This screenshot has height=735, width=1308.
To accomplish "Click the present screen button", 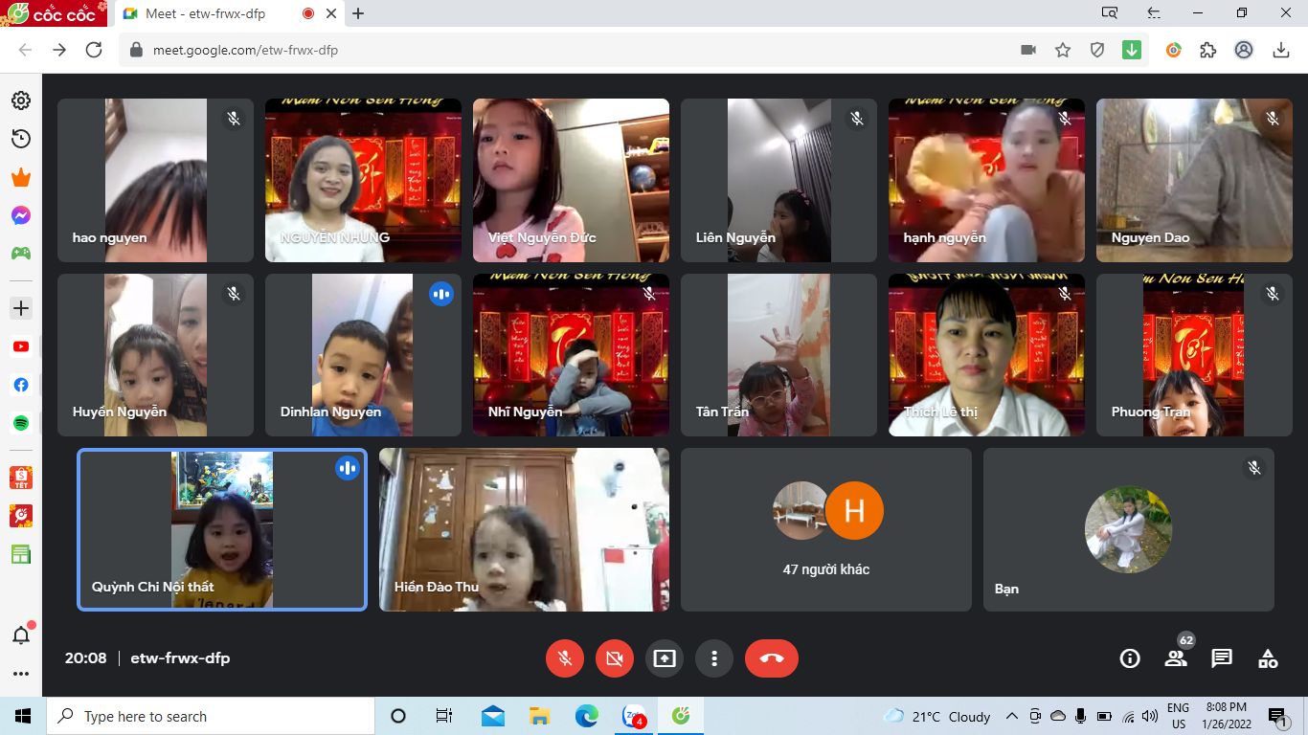I will point(665,658).
